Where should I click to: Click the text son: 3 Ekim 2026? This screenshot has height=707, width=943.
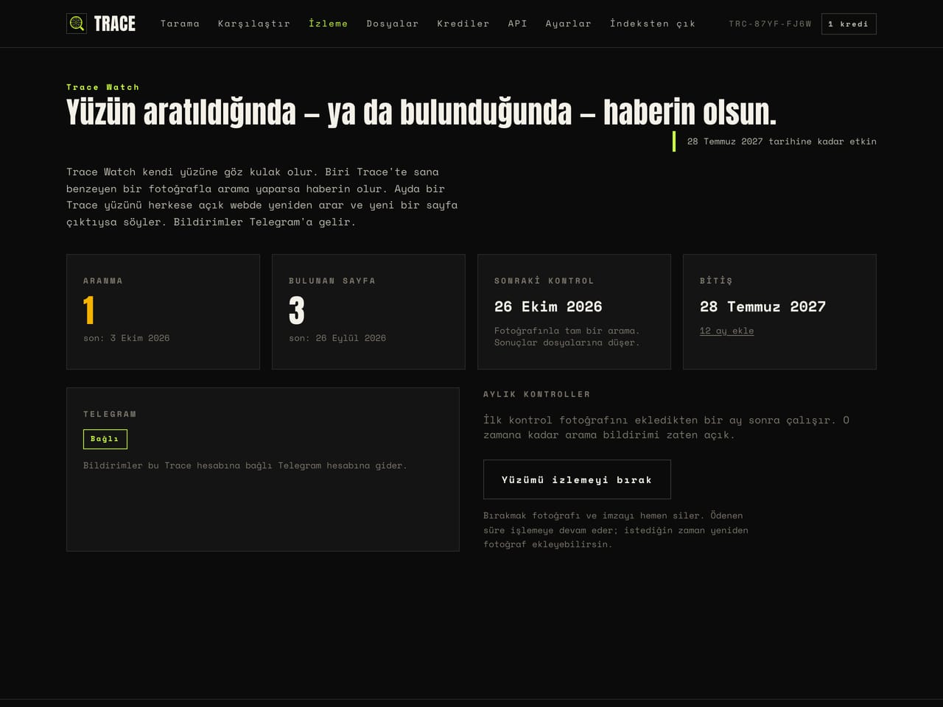coord(127,338)
